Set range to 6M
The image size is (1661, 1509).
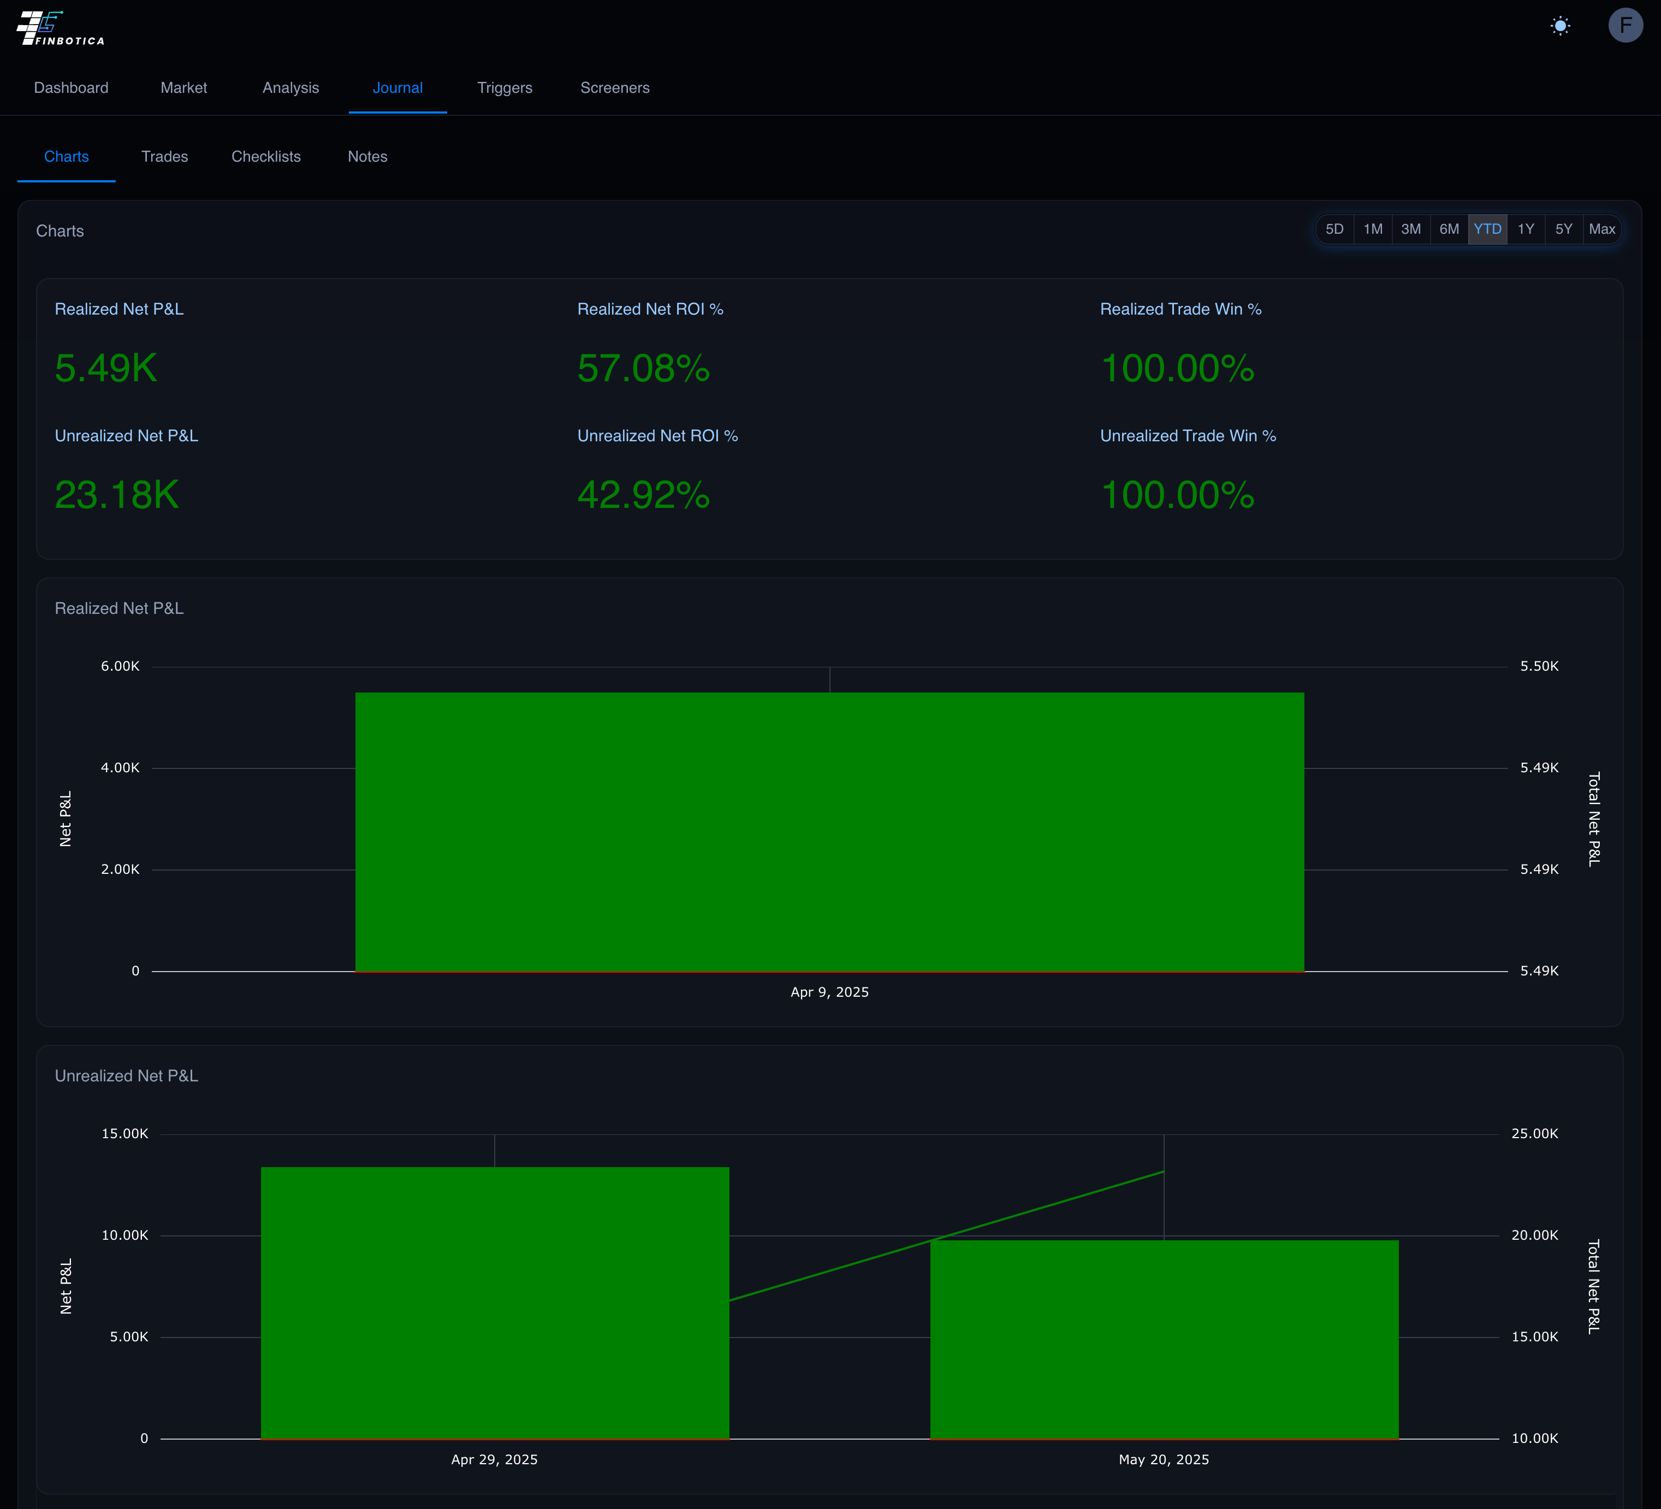1449,229
